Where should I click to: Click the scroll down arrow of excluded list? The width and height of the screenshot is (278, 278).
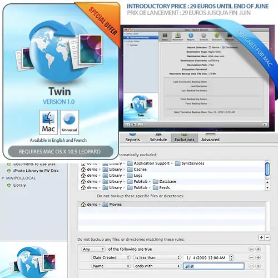[x=267, y=187]
